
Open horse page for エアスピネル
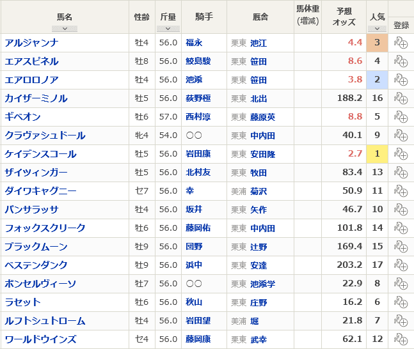pos(31,61)
